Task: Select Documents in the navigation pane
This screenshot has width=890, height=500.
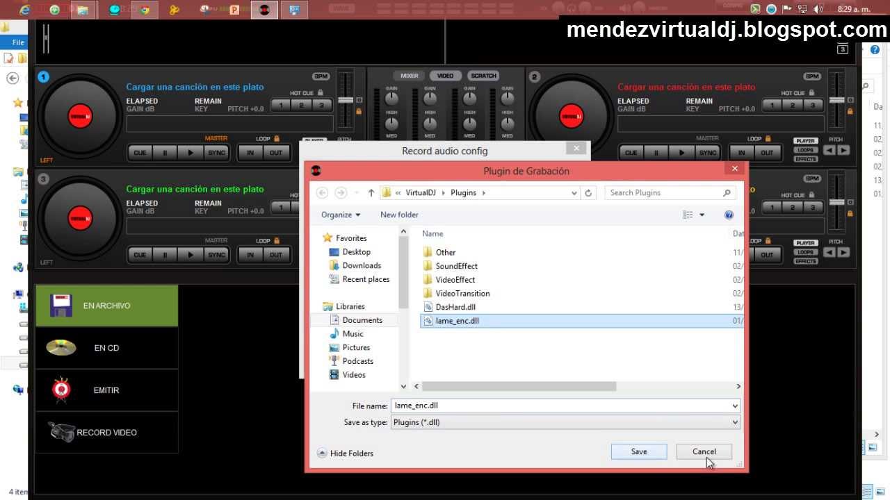Action: [x=362, y=320]
